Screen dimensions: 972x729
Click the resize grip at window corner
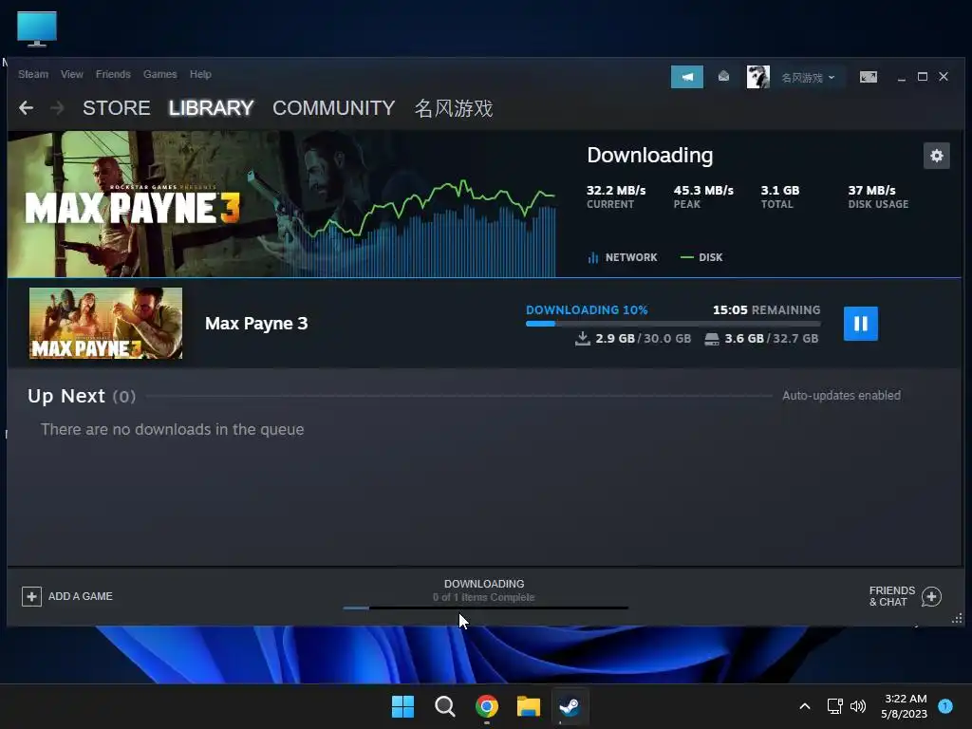(957, 618)
